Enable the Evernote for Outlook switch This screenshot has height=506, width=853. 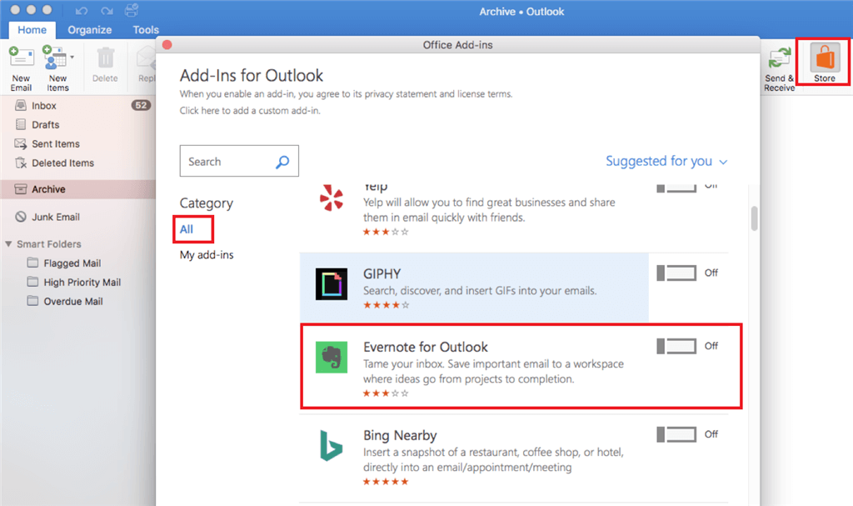676,346
